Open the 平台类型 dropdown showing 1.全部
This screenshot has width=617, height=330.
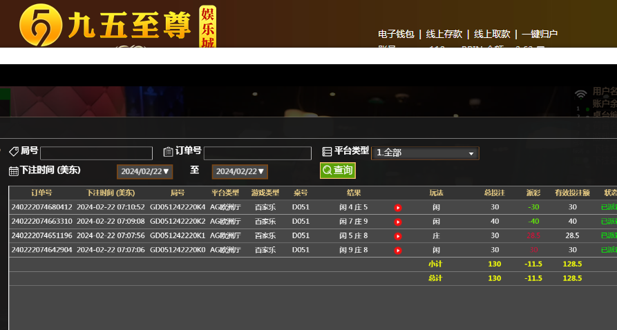point(425,153)
